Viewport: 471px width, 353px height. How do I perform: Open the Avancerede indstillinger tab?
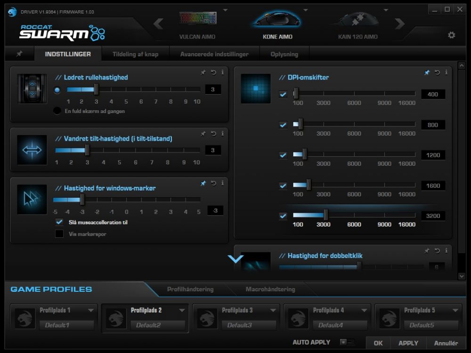click(214, 54)
